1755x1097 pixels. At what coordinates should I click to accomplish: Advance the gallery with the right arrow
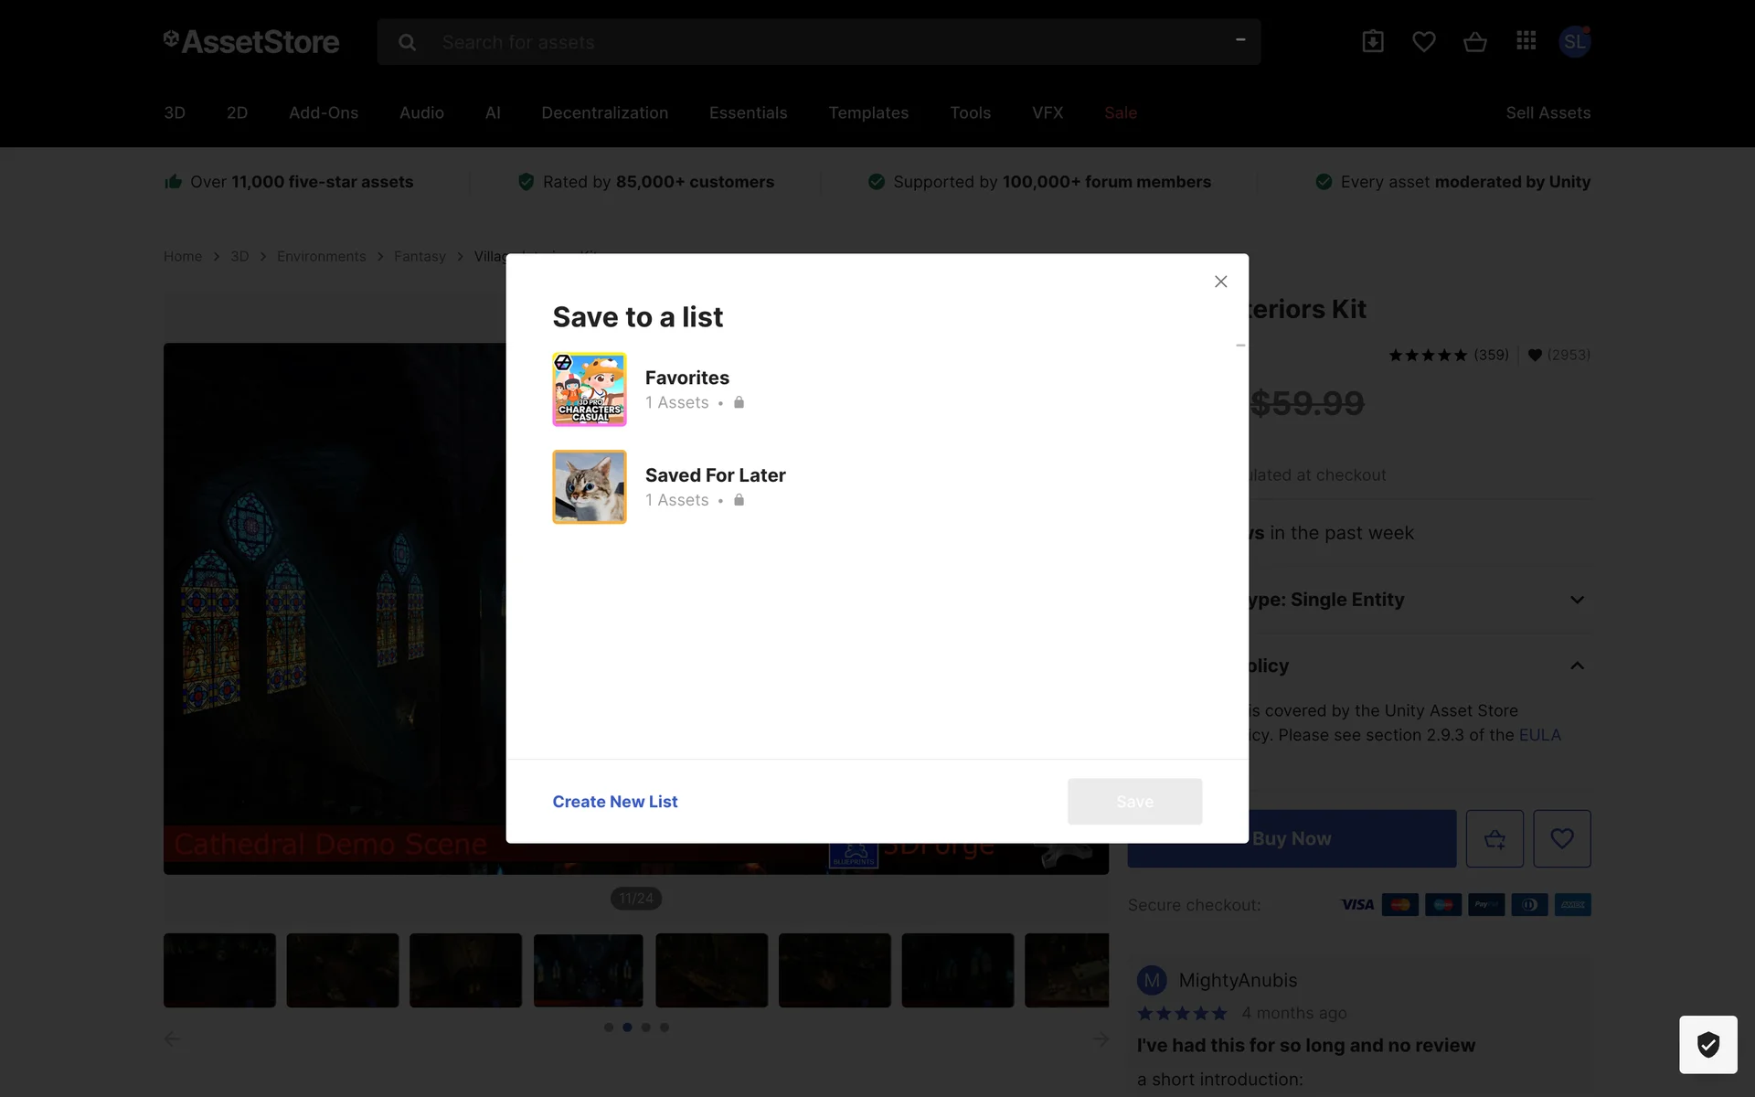coord(1101,1038)
